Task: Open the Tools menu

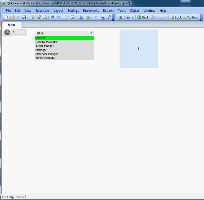Action: 122,11
